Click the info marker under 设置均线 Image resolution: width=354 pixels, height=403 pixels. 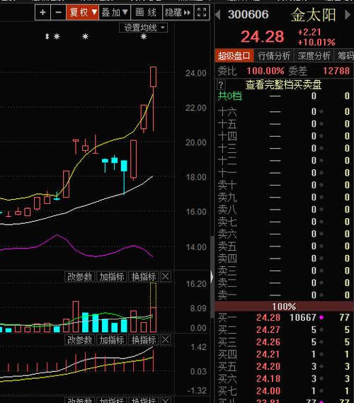click(144, 37)
